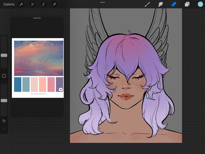Pick the dark blue palette swatch
This screenshot has height=154, width=205.
[x=18, y=85]
